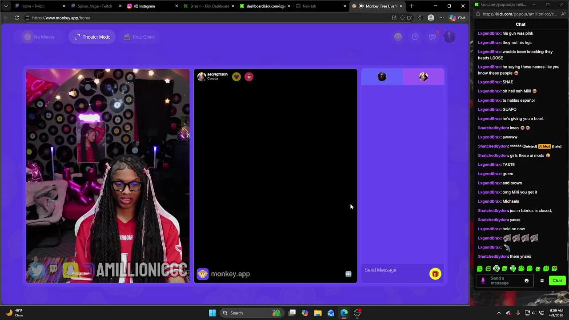Focus the Kick Send a message field
The image size is (569, 320).
tap(505, 281)
